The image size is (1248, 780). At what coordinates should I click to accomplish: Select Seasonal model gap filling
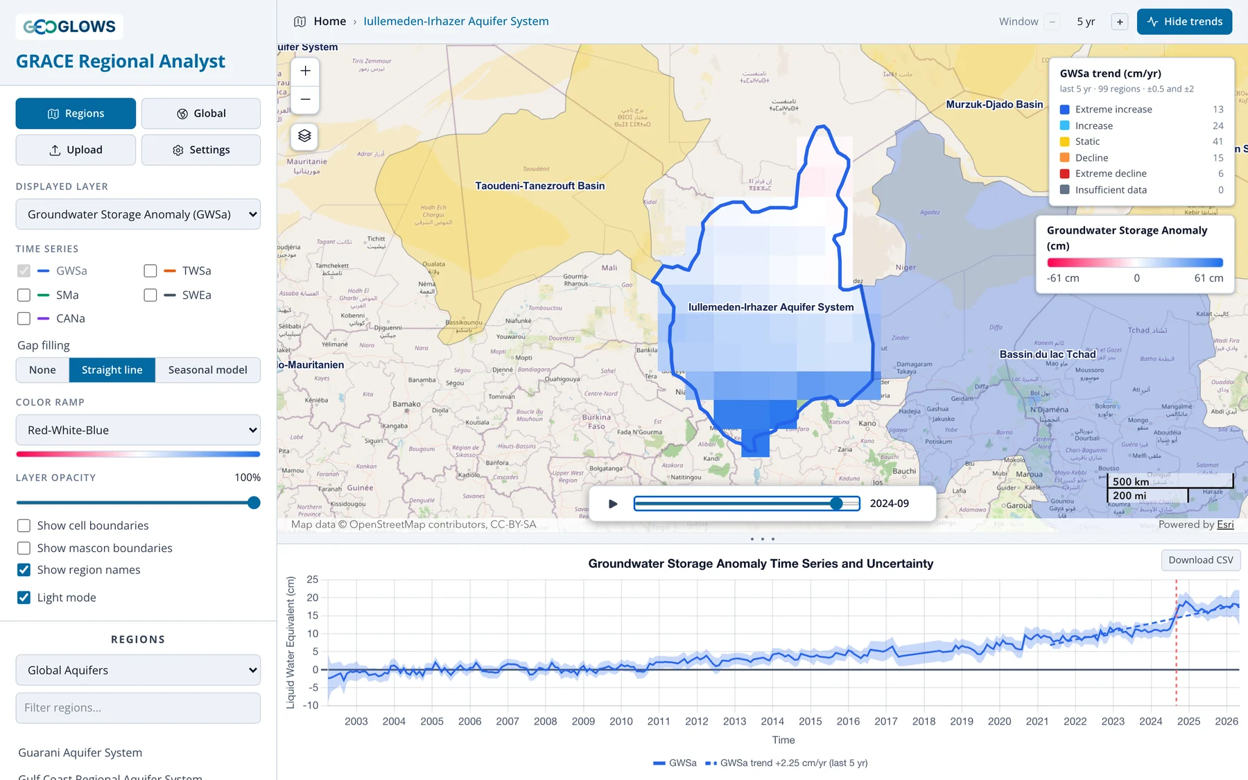208,370
